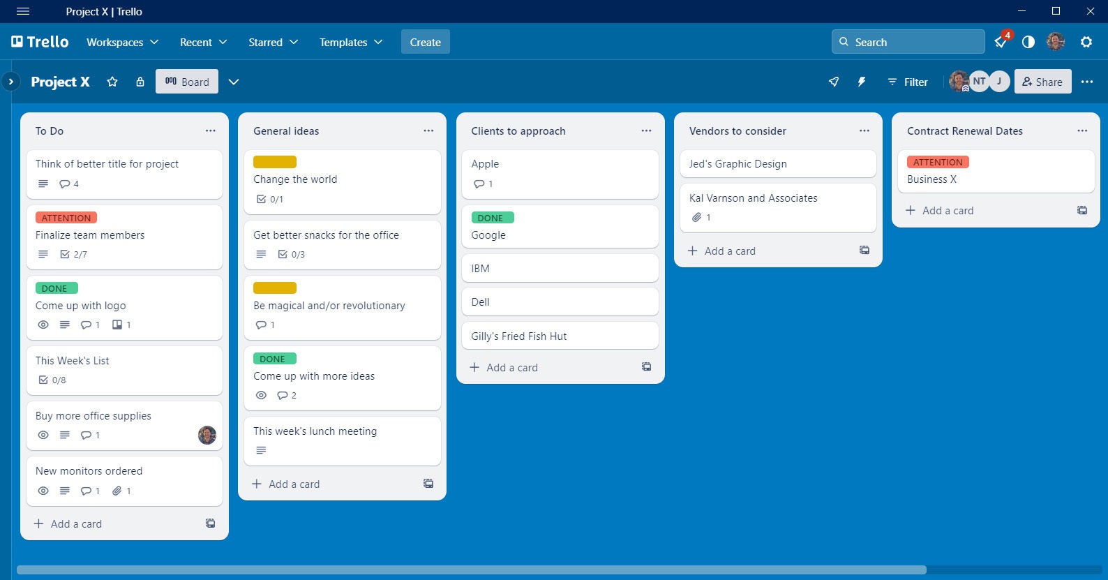
Task: Add a card to To Do list
Action: (x=68, y=523)
